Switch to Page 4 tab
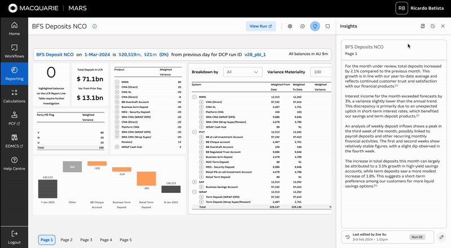This screenshot has width=451, height=248. [x=106, y=240]
